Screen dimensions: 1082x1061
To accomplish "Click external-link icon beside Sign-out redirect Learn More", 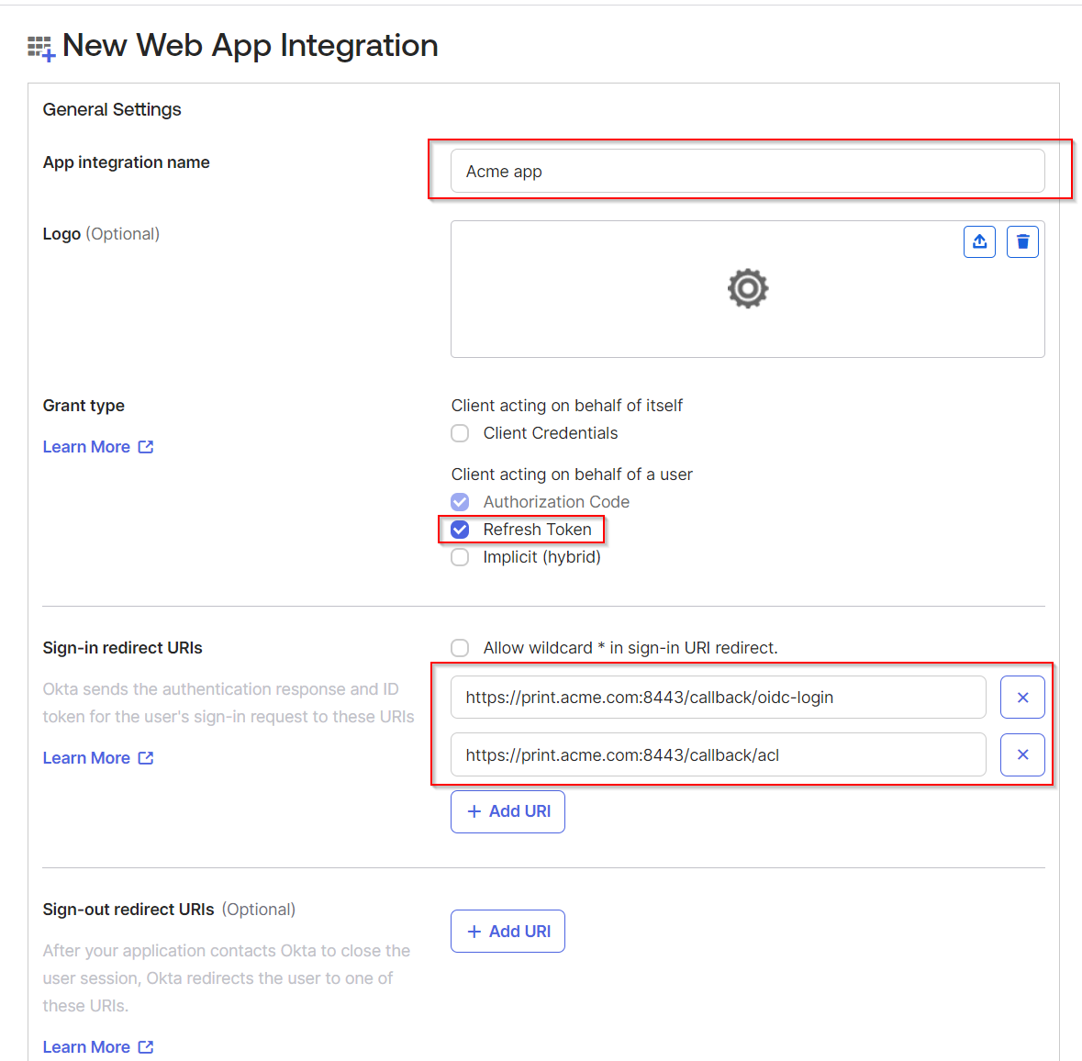I will point(146,1047).
